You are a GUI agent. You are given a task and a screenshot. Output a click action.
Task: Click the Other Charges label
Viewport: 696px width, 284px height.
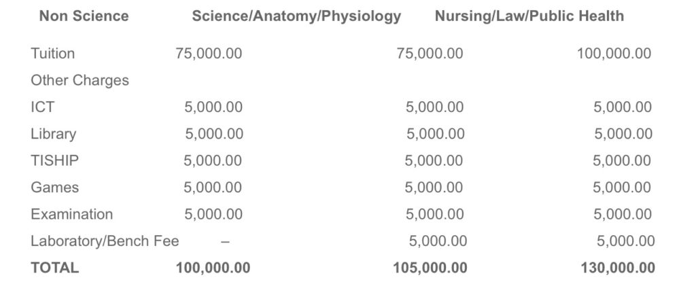pyautogui.click(x=80, y=80)
